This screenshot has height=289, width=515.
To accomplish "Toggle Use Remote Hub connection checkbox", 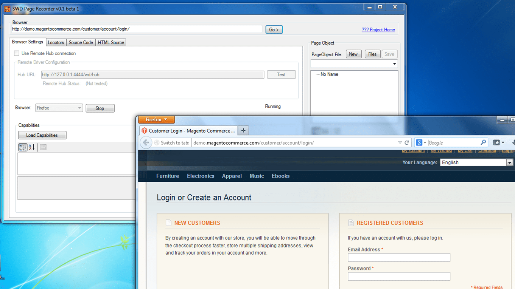I will pos(17,53).
